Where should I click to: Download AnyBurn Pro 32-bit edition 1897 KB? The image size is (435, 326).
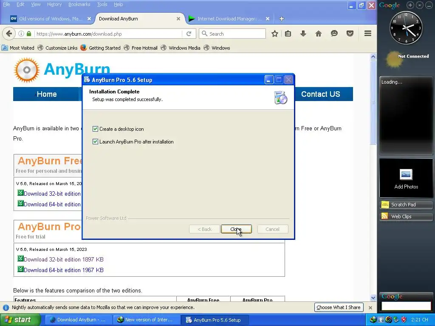(x=64, y=259)
